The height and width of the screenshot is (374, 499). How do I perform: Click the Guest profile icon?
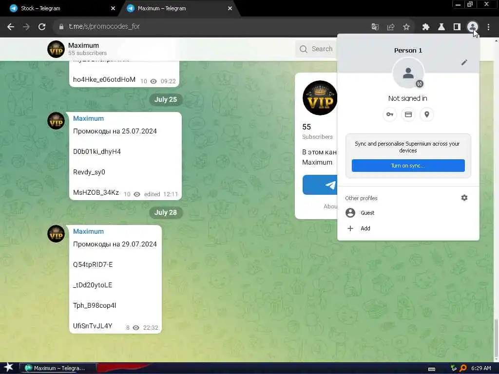coord(350,213)
